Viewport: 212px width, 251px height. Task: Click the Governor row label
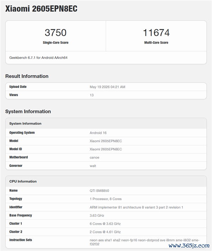point(16,166)
